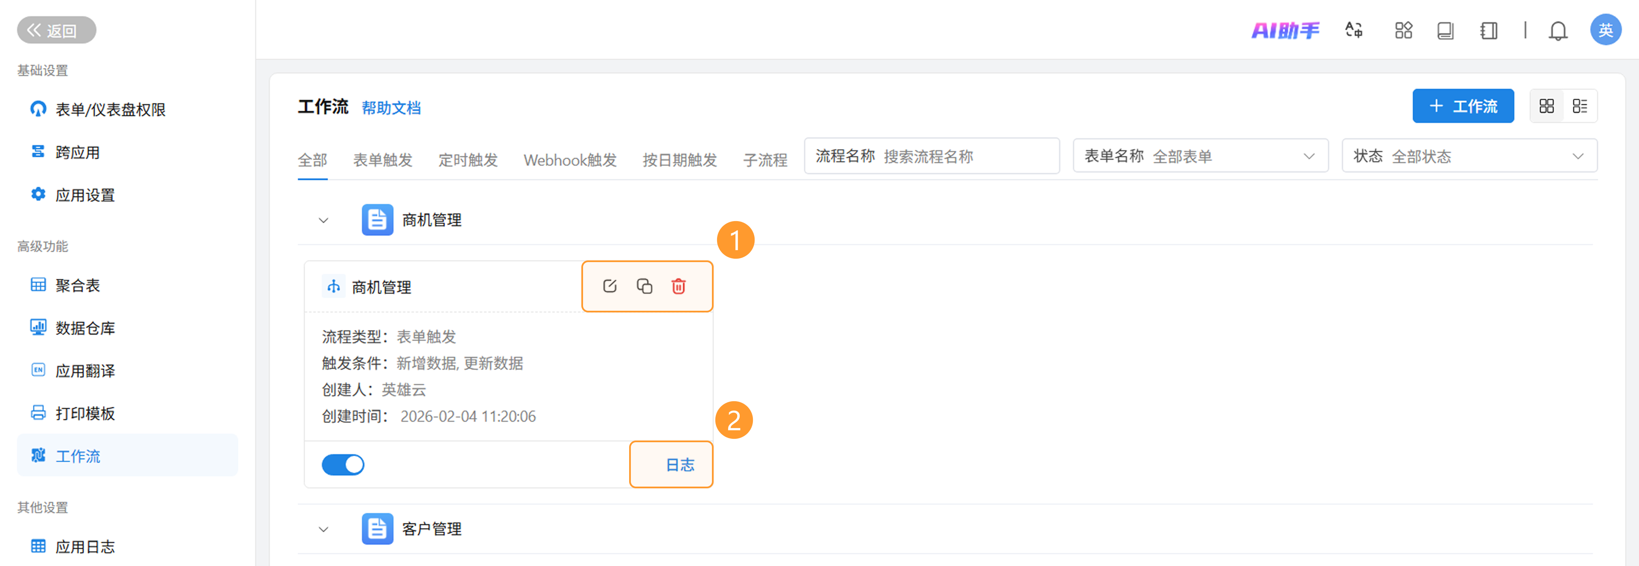
Task: Click the 流程名称 search field
Action: pyautogui.click(x=967, y=157)
